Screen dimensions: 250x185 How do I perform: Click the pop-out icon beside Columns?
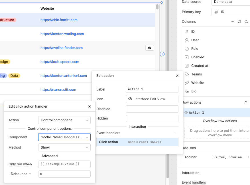tap(239, 22)
